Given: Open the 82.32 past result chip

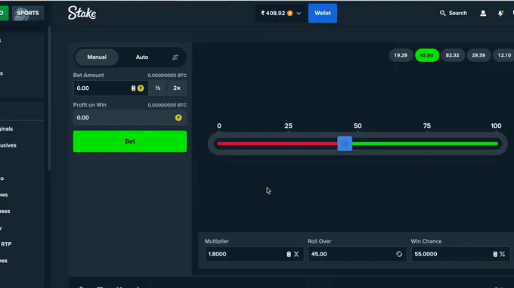Looking at the screenshot, I should click(x=452, y=55).
